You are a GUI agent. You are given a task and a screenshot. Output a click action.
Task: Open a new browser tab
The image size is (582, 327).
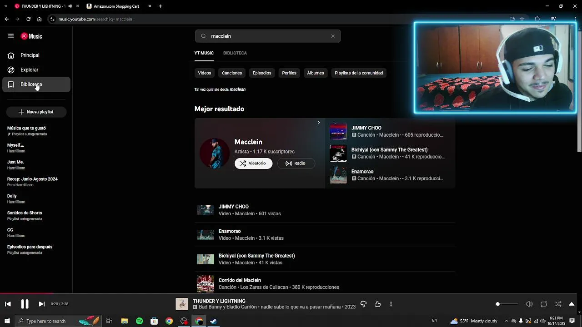(x=161, y=6)
